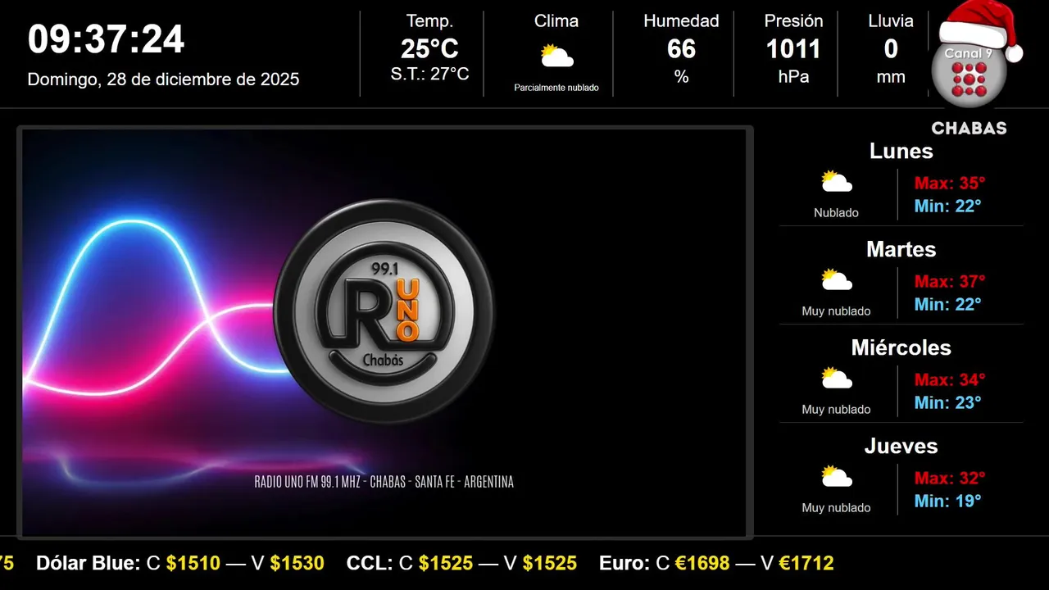Click Muy nublado label under Jueves
This screenshot has width=1049, height=590.
836,508
